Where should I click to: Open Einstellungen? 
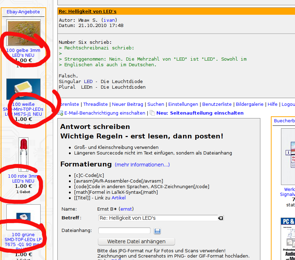tap(183, 104)
